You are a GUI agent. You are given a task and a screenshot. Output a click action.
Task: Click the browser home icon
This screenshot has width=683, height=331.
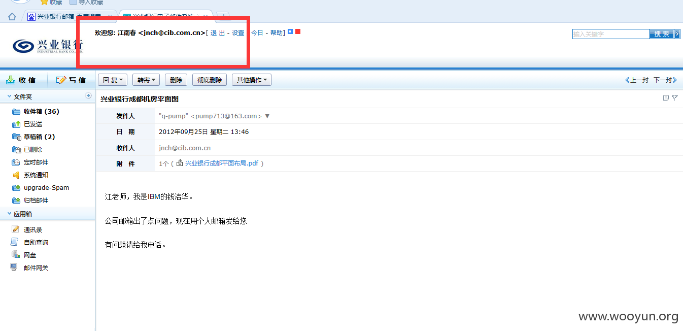12,16
